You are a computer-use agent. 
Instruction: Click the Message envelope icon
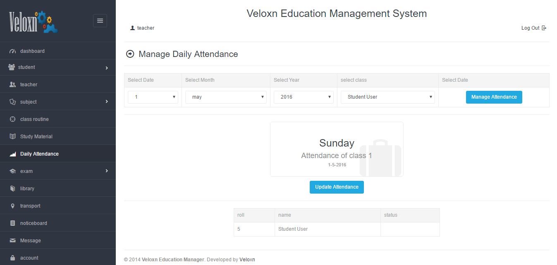click(x=12, y=241)
